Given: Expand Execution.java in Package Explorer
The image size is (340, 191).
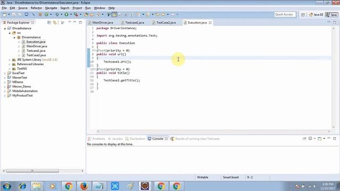Looking at the screenshot, I should click(19, 42).
